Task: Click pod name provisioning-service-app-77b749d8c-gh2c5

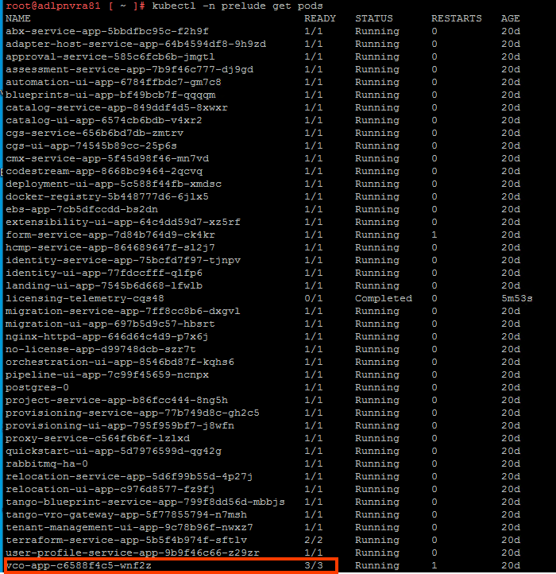Action: [x=133, y=413]
